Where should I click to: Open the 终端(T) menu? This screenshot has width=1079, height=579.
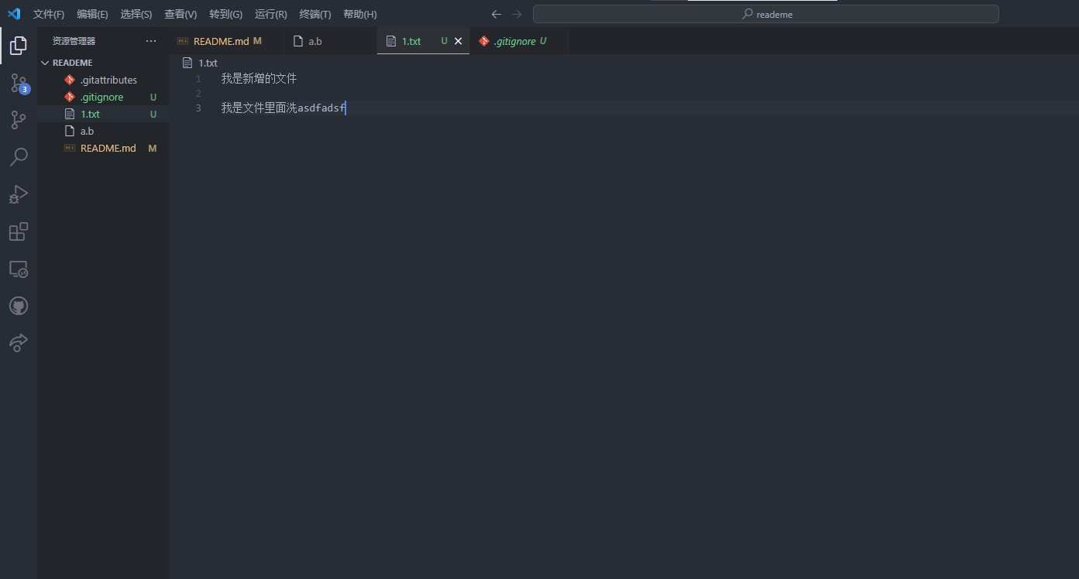coord(315,14)
